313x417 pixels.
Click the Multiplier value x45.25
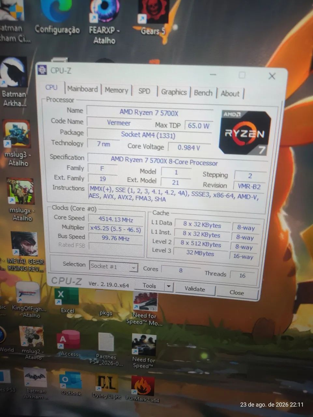116,229
